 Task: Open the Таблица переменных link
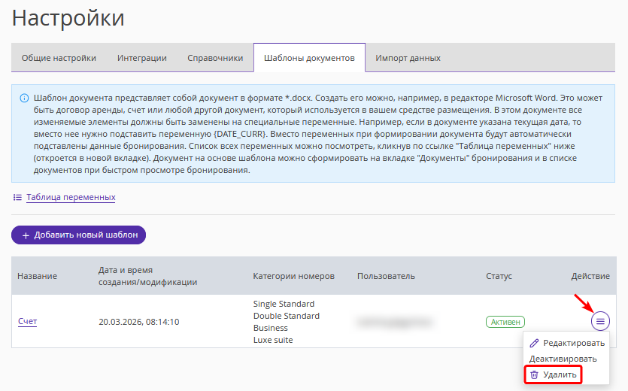click(x=71, y=198)
